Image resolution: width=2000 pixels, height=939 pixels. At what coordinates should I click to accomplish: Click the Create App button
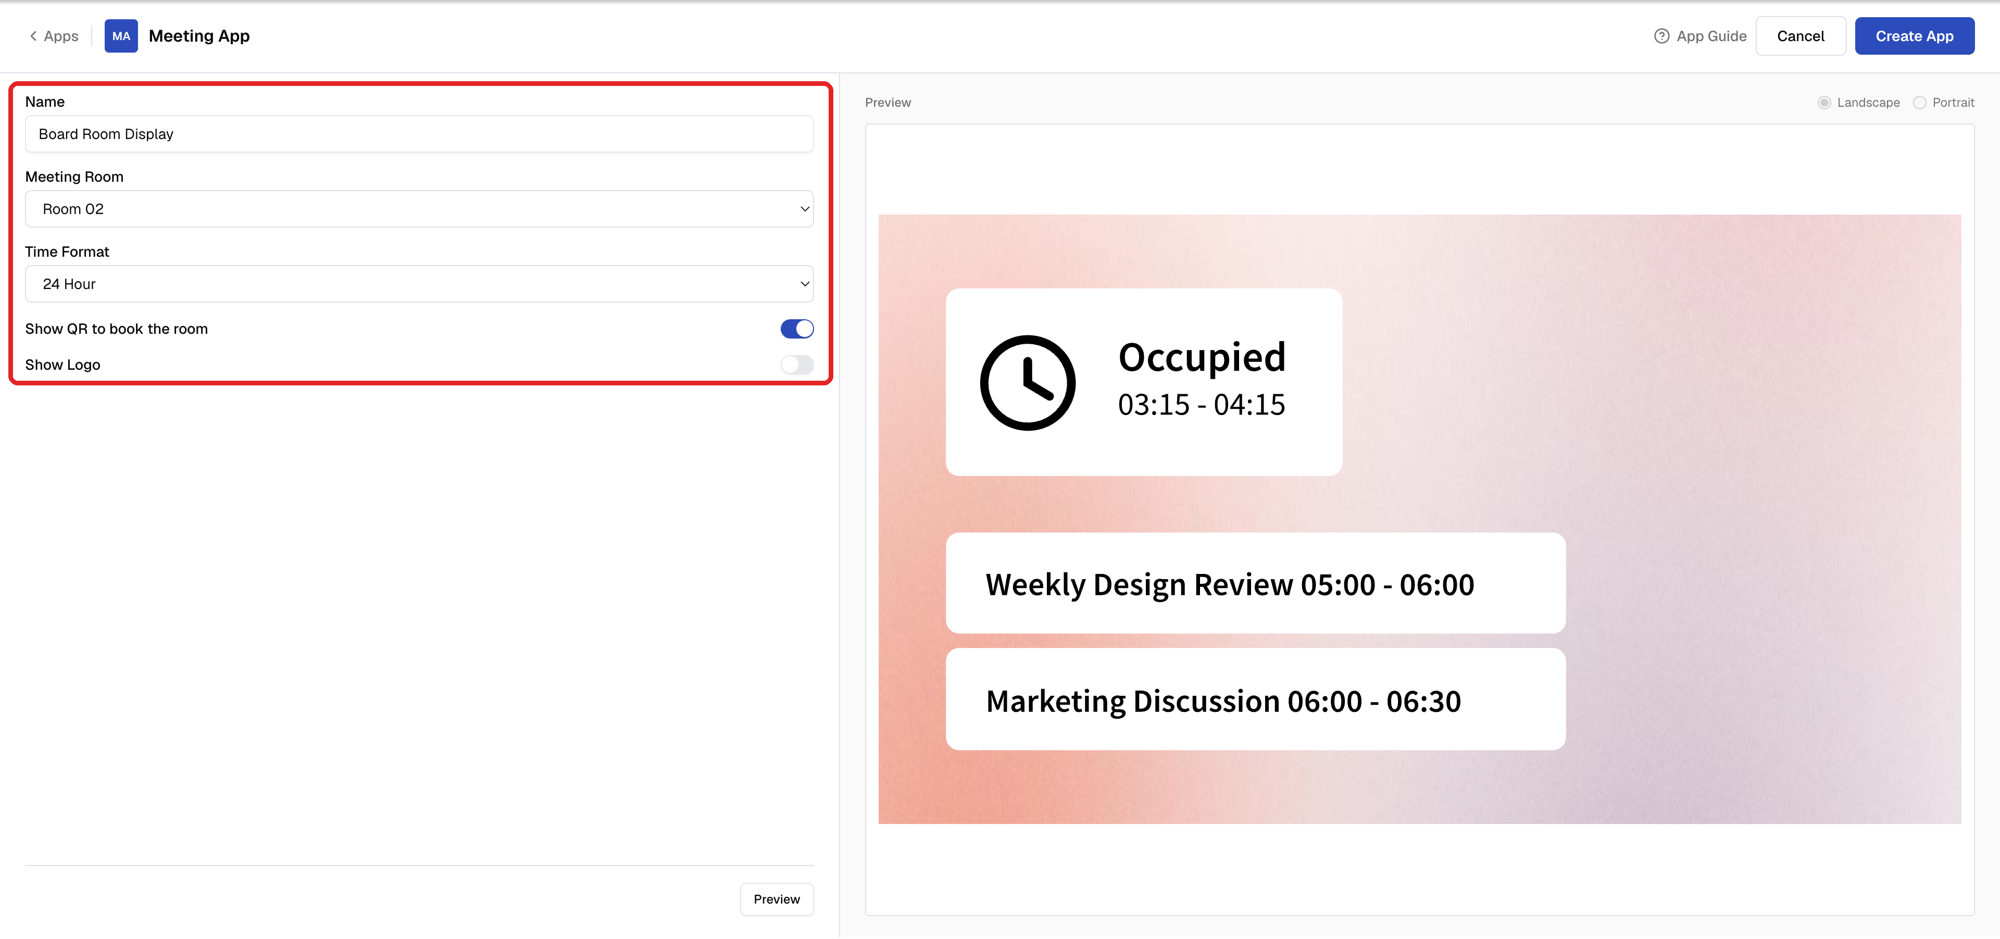coord(1914,36)
